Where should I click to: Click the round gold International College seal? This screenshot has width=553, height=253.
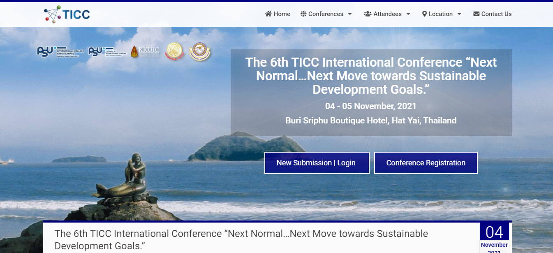click(x=174, y=52)
